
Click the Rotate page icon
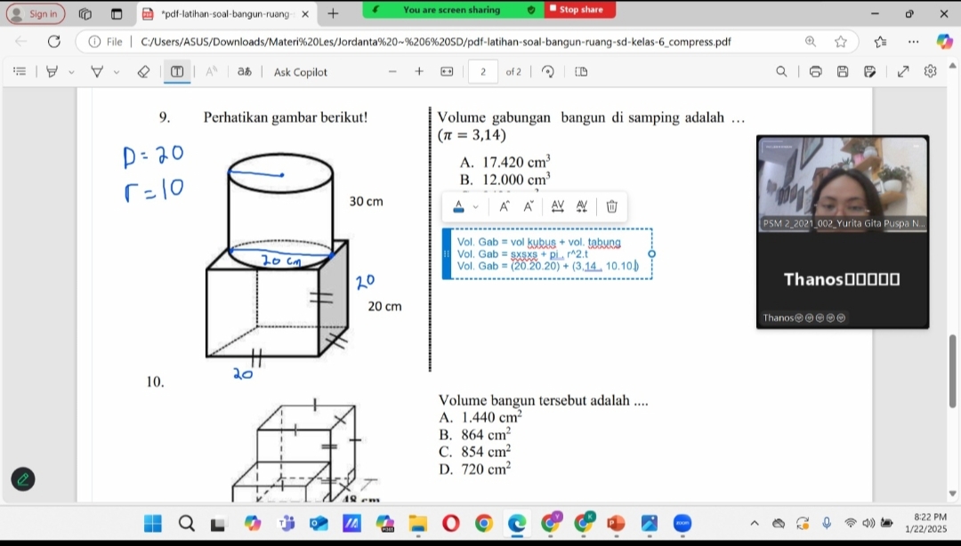pos(548,72)
